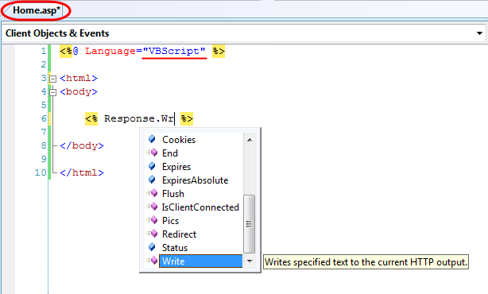
Task: Switch to the Home.asp tab
Action: coord(36,10)
